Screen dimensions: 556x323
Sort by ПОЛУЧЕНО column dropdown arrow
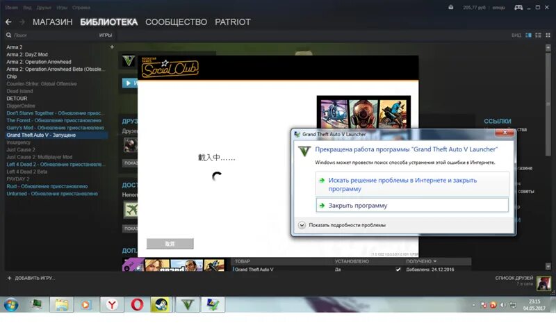[x=435, y=261]
